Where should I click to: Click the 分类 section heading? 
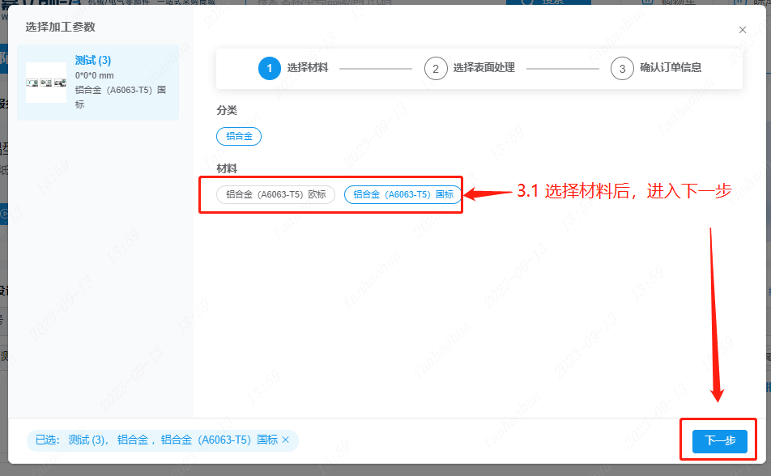(227, 110)
